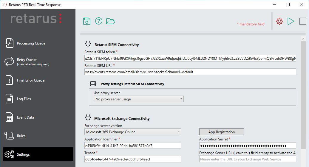Click the App Registration button

click(x=221, y=132)
